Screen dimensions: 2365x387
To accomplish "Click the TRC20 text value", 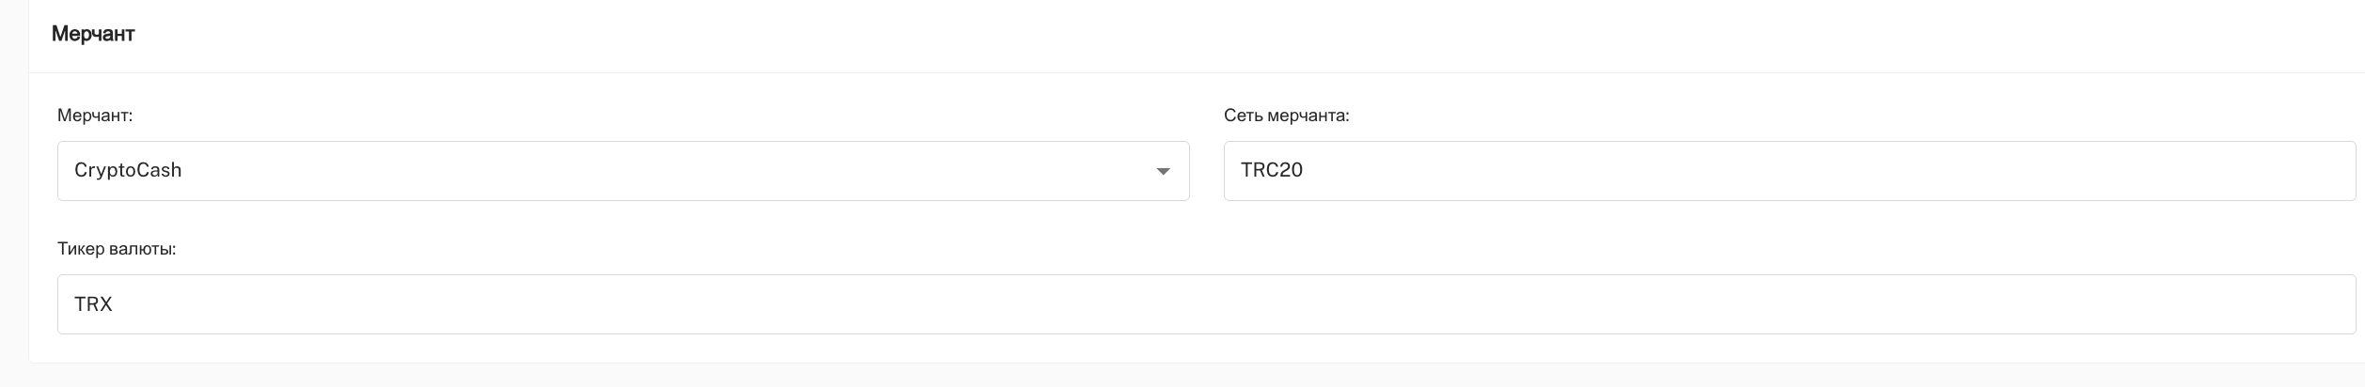I will [1271, 170].
